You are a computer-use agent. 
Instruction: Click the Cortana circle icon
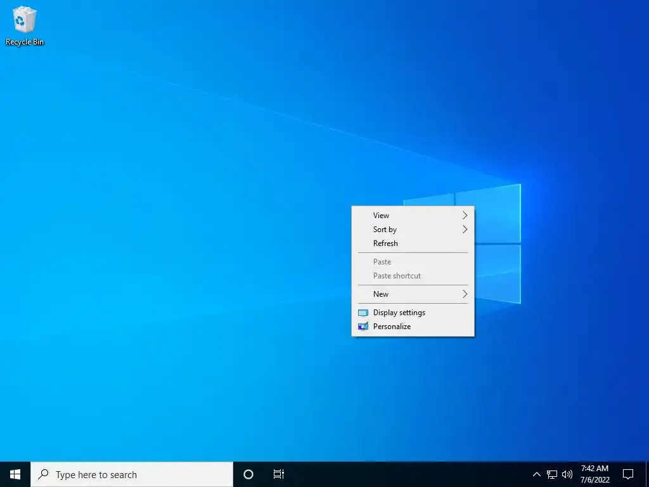tap(248, 474)
